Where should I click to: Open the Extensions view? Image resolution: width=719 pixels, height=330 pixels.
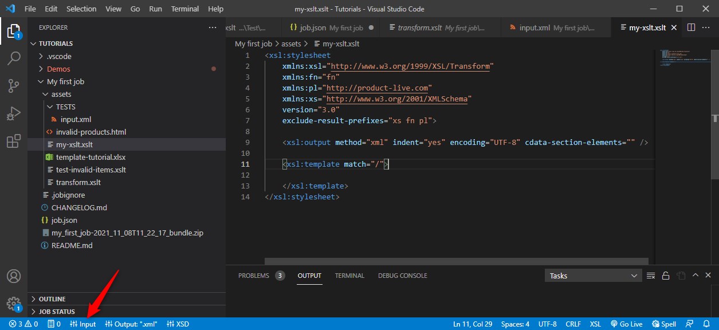click(x=14, y=141)
